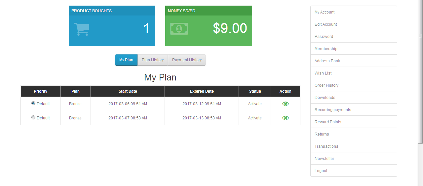The image size is (423, 186).
Task: Switch to the My Plan tab
Action: [x=126, y=60]
